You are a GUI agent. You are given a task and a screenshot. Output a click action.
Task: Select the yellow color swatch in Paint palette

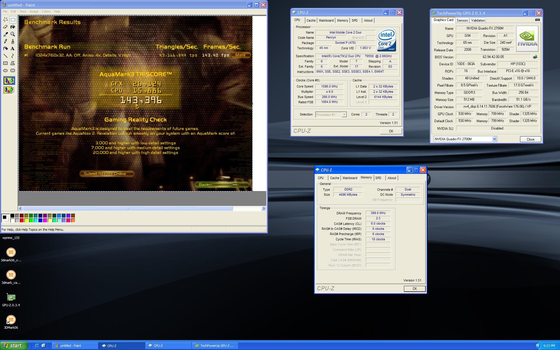point(27,220)
